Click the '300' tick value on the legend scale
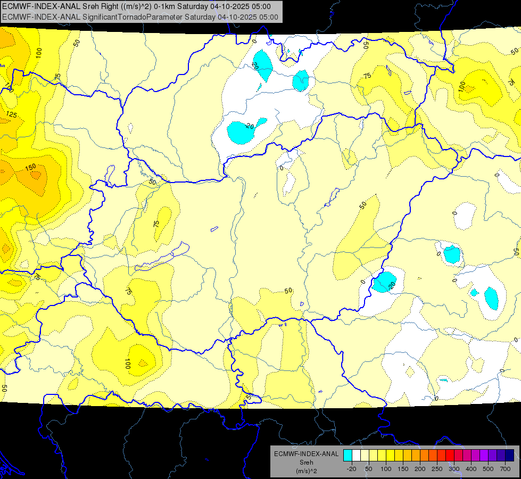This screenshot has height=479, width=521. [454, 469]
